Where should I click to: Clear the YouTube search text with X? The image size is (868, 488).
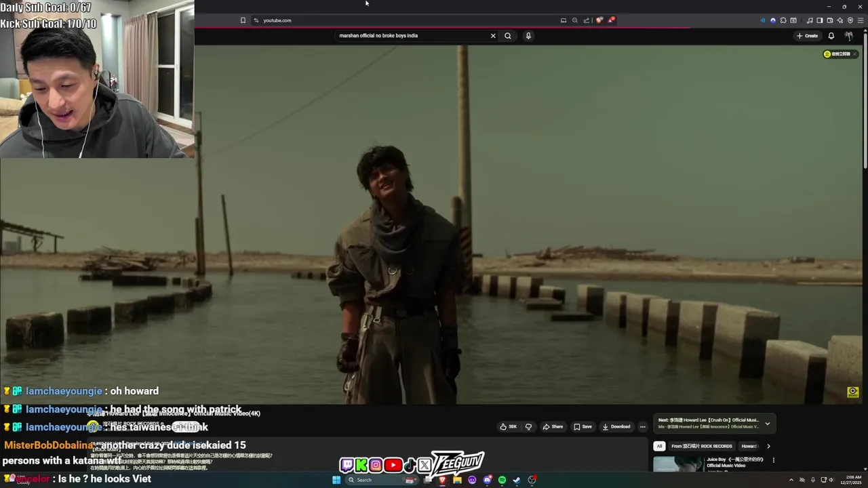coord(493,36)
